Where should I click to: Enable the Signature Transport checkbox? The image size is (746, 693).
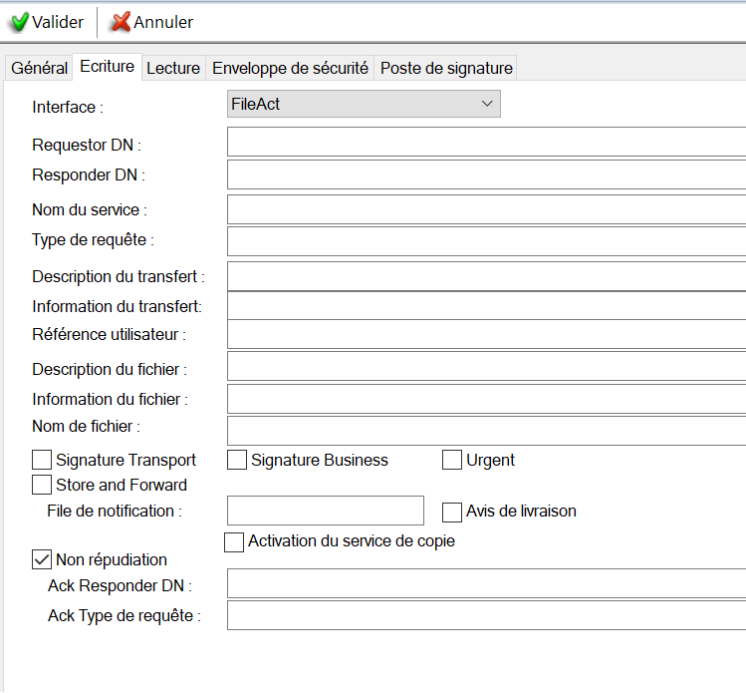click(42, 460)
